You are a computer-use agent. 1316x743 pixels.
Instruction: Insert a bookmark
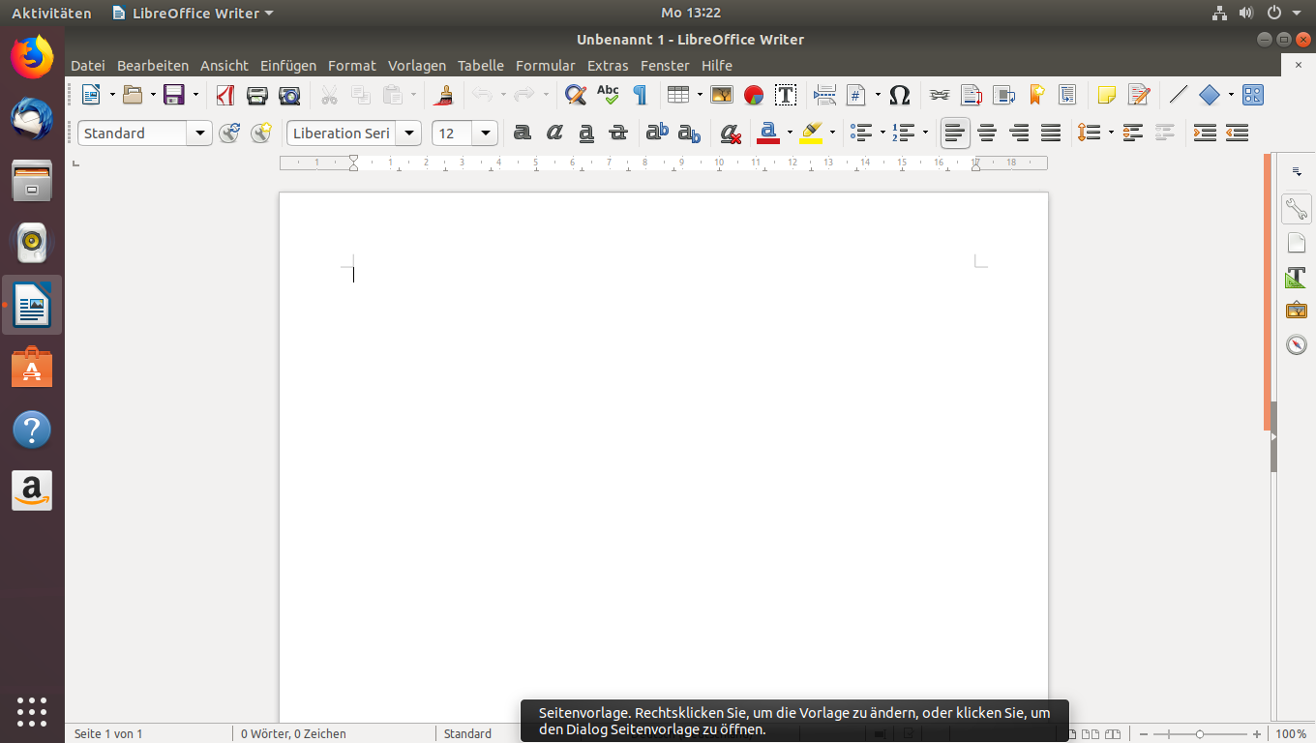point(1036,95)
